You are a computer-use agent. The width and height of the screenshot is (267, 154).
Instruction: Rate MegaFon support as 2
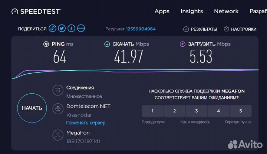(175, 111)
